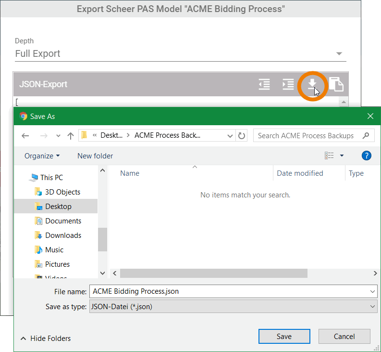The image size is (381, 352).
Task: Open the view options dropdown
Action: coord(342,156)
